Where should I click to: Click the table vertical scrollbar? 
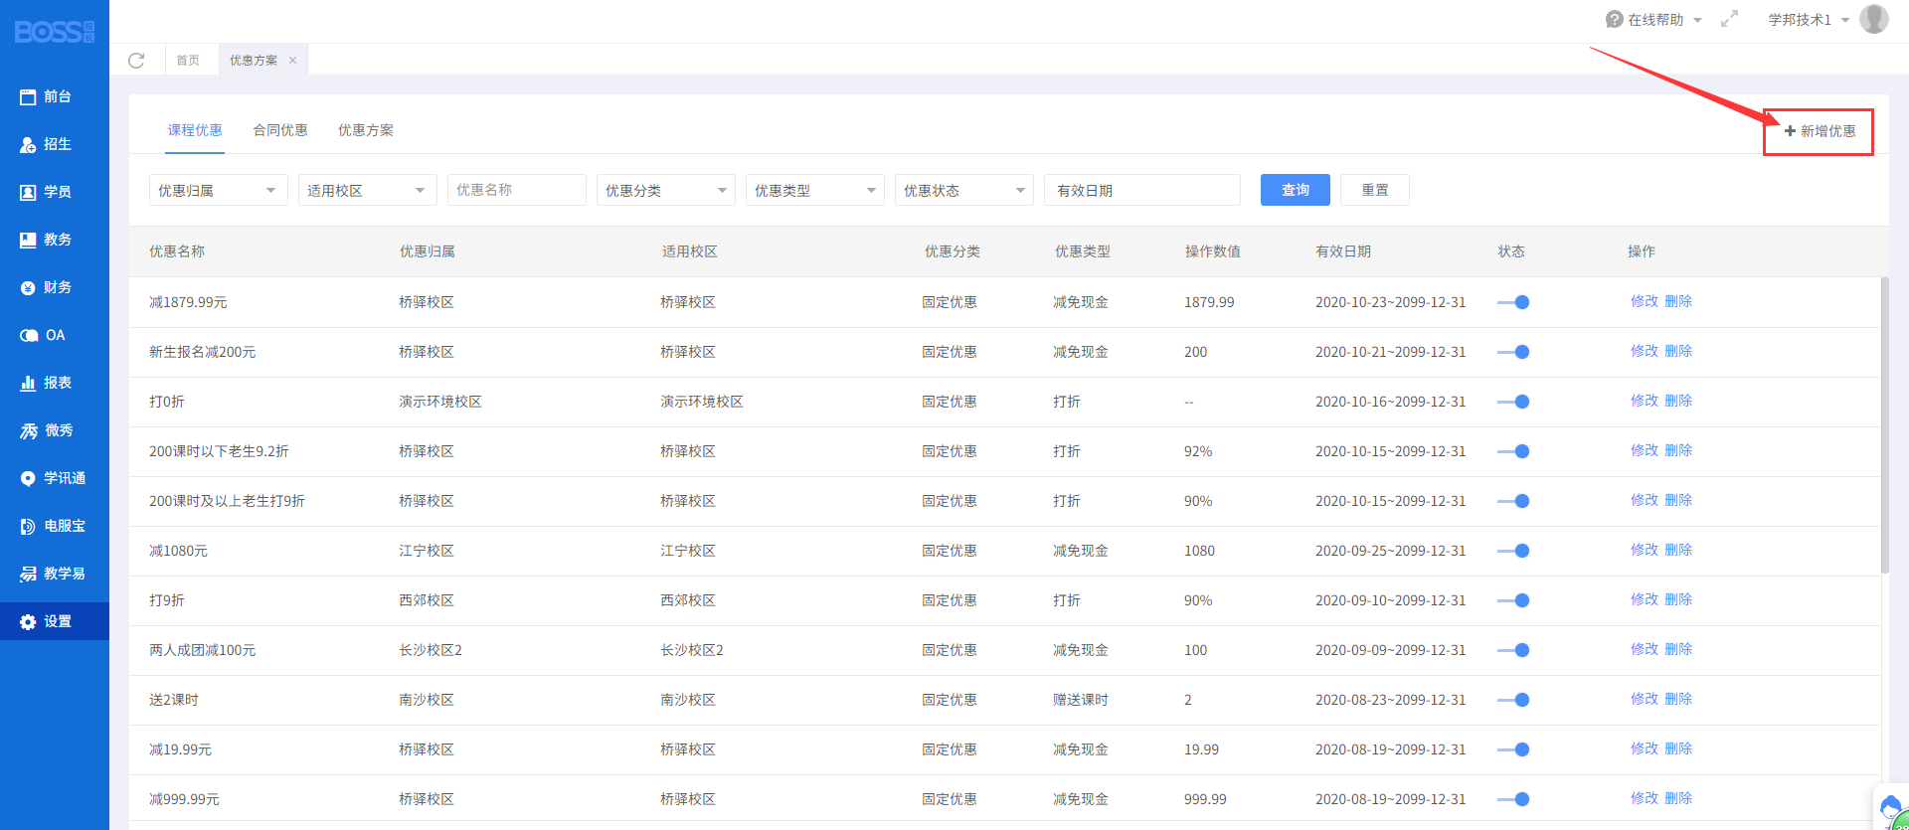(1884, 425)
